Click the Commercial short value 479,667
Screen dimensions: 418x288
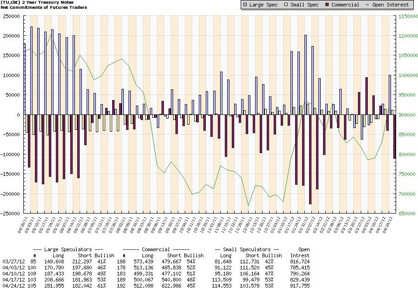pos(171,262)
